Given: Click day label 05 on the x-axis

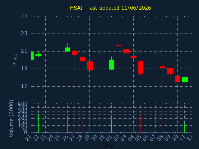Looking at the screenshot, I should pyautogui.click(x=138, y=138).
